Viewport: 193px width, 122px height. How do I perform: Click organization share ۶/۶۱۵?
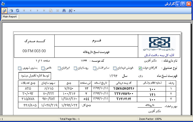coord(49,88)
